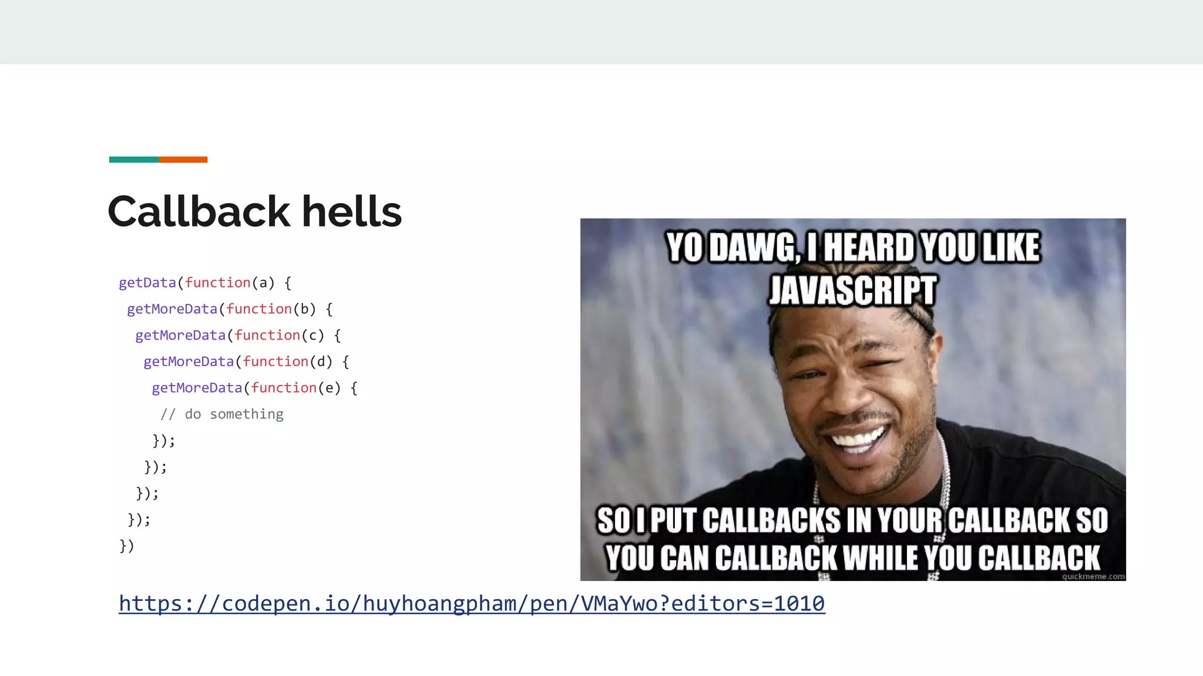Click the Callback hells slide title
The image size is (1203, 676).
coord(255,211)
